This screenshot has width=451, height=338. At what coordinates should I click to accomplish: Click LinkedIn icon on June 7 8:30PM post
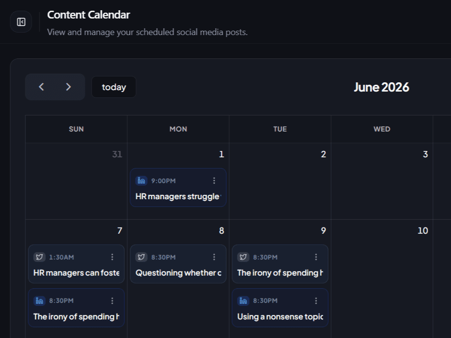(39, 300)
